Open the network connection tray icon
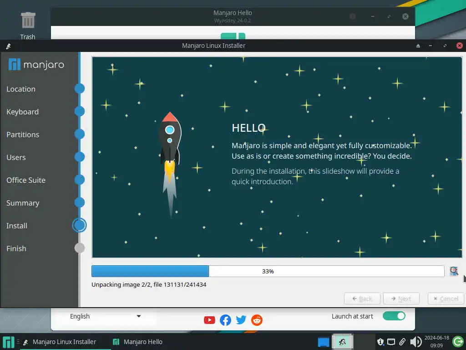Screen dimensions: 466x350 click(391, 342)
